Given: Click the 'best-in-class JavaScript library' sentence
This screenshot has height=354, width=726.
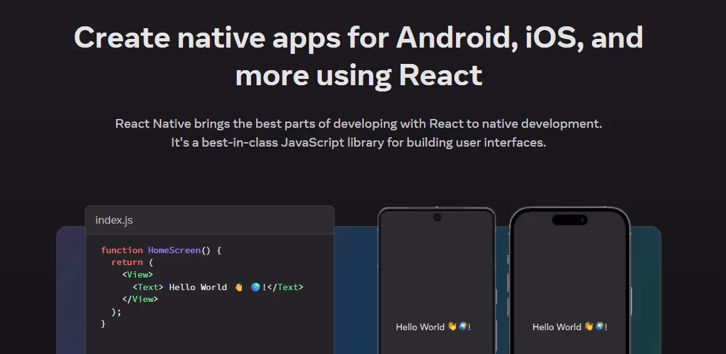Looking at the screenshot, I should coord(359,142).
